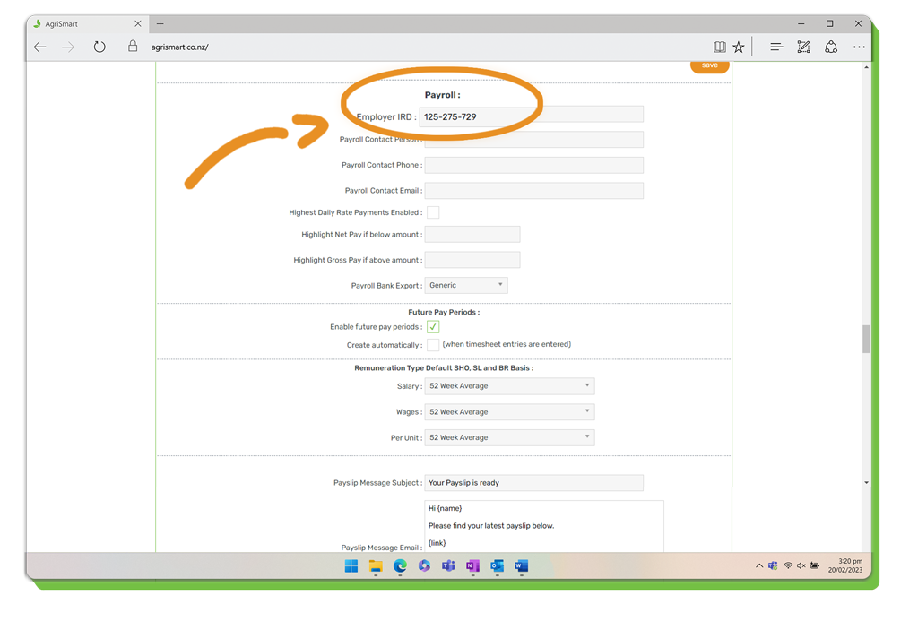Open the Salary basis dropdown
Screen dimensions: 918x621
pos(508,386)
